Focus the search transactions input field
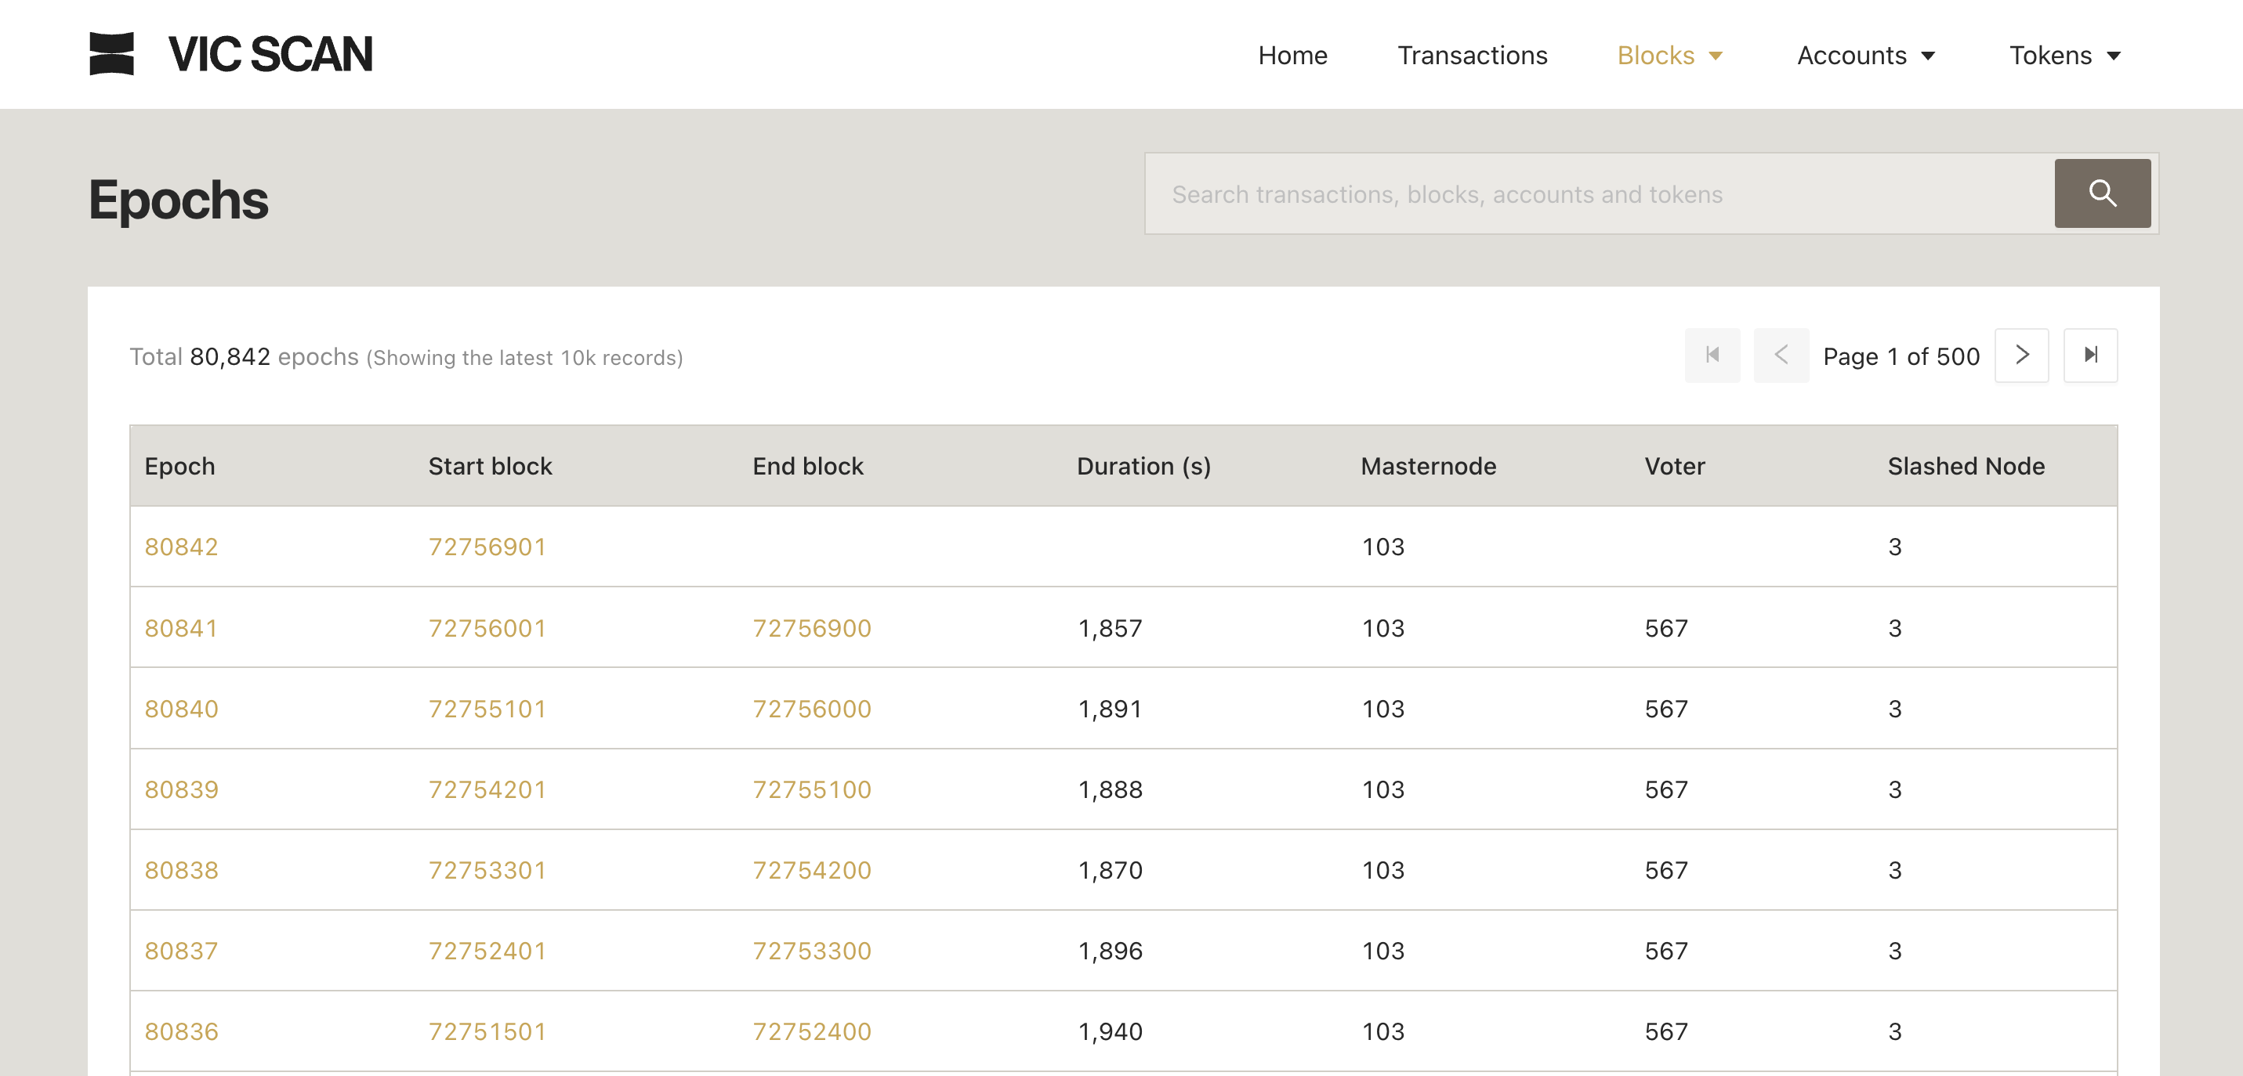The image size is (2243, 1076). [1599, 194]
